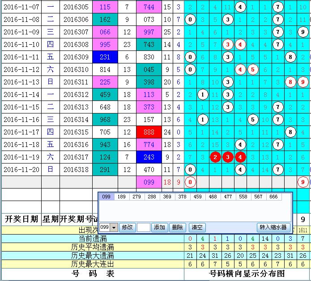
Task: Click the empty number input field
Action: click(143, 227)
